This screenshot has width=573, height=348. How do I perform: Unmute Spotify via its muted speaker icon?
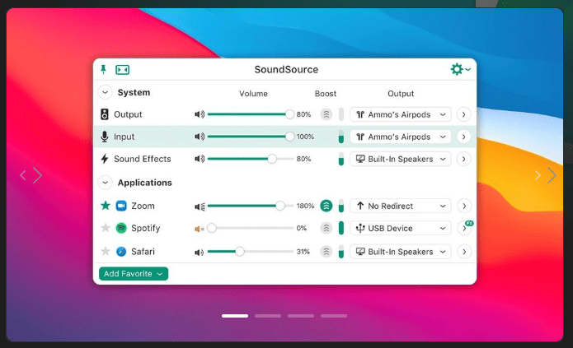pyautogui.click(x=200, y=229)
